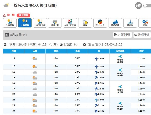
Task: Toggle the MY favorite switch
Action: pos(147,6)
